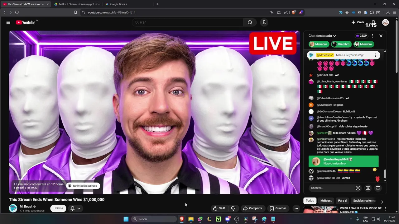Click the first Miembro chip
The width and height of the screenshot is (399, 224).
coord(319,44)
